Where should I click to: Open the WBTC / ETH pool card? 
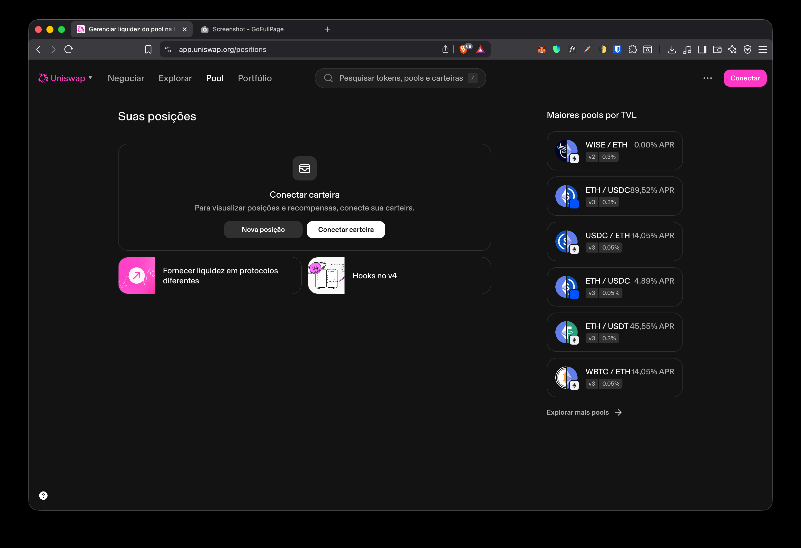[x=615, y=378]
